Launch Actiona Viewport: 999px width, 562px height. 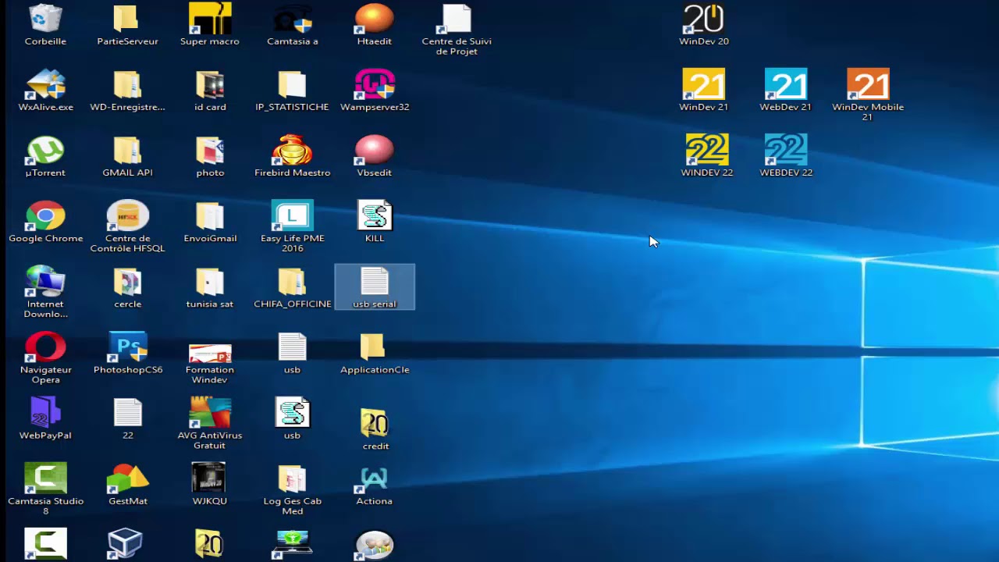tap(375, 484)
